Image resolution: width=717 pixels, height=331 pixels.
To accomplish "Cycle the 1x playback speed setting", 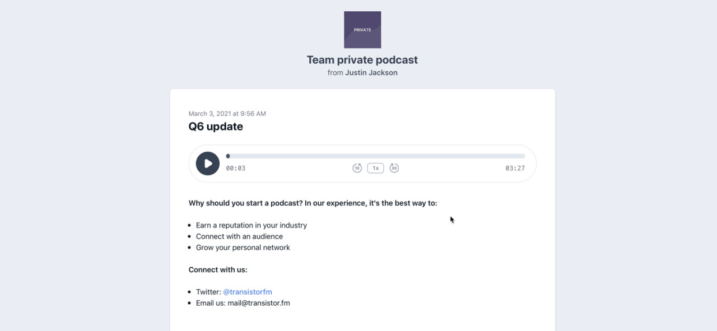I will tap(375, 167).
